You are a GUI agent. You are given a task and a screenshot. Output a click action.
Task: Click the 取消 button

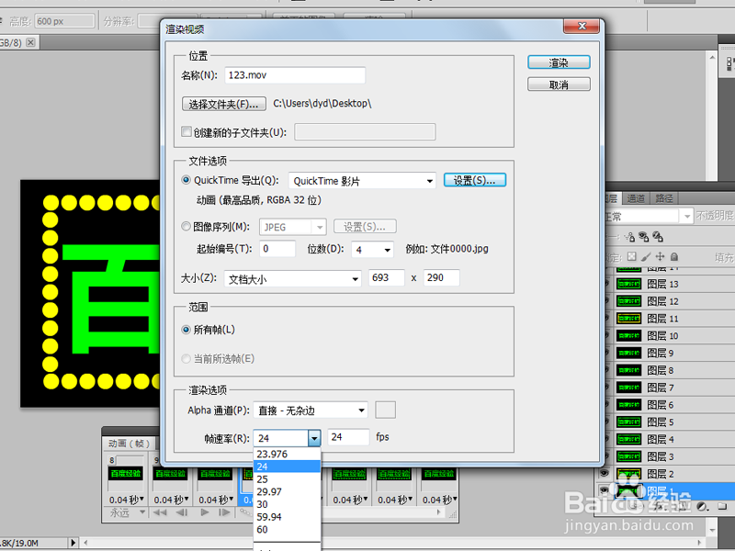tap(559, 84)
